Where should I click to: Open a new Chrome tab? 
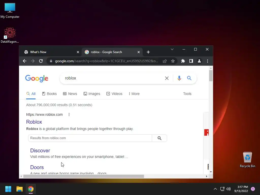(x=148, y=52)
